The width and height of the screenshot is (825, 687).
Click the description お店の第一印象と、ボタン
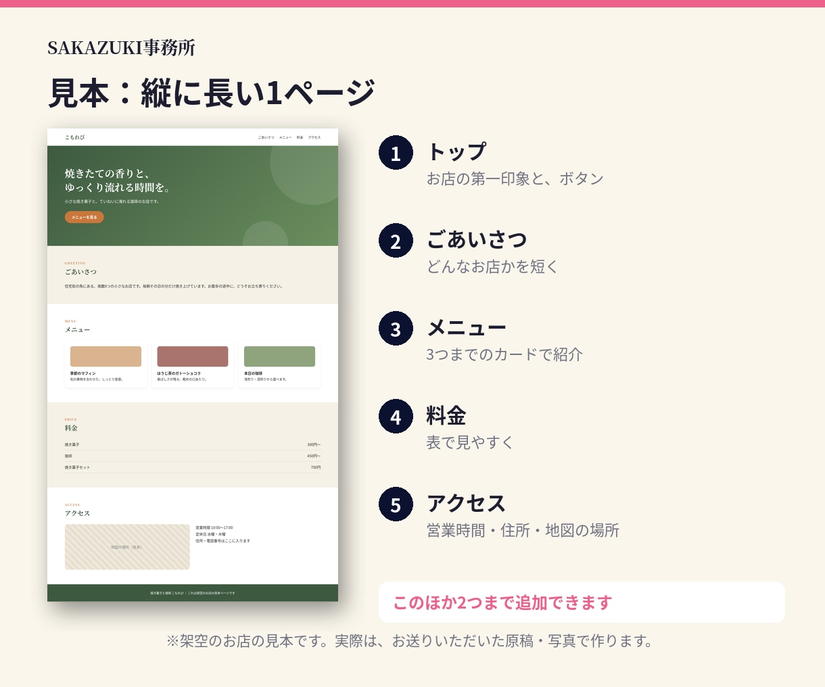point(515,179)
